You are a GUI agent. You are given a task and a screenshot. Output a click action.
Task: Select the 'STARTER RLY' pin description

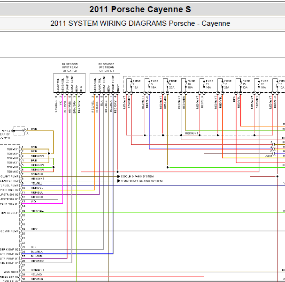click(x=9, y=181)
